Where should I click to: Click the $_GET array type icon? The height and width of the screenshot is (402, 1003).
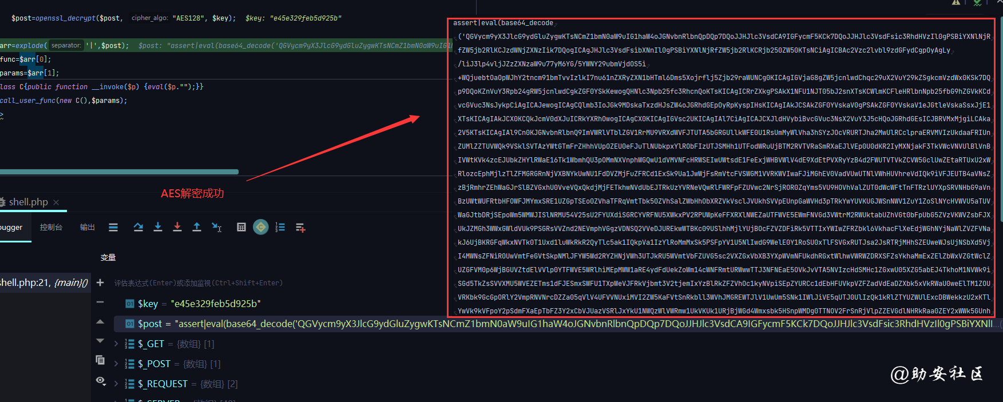click(130, 344)
